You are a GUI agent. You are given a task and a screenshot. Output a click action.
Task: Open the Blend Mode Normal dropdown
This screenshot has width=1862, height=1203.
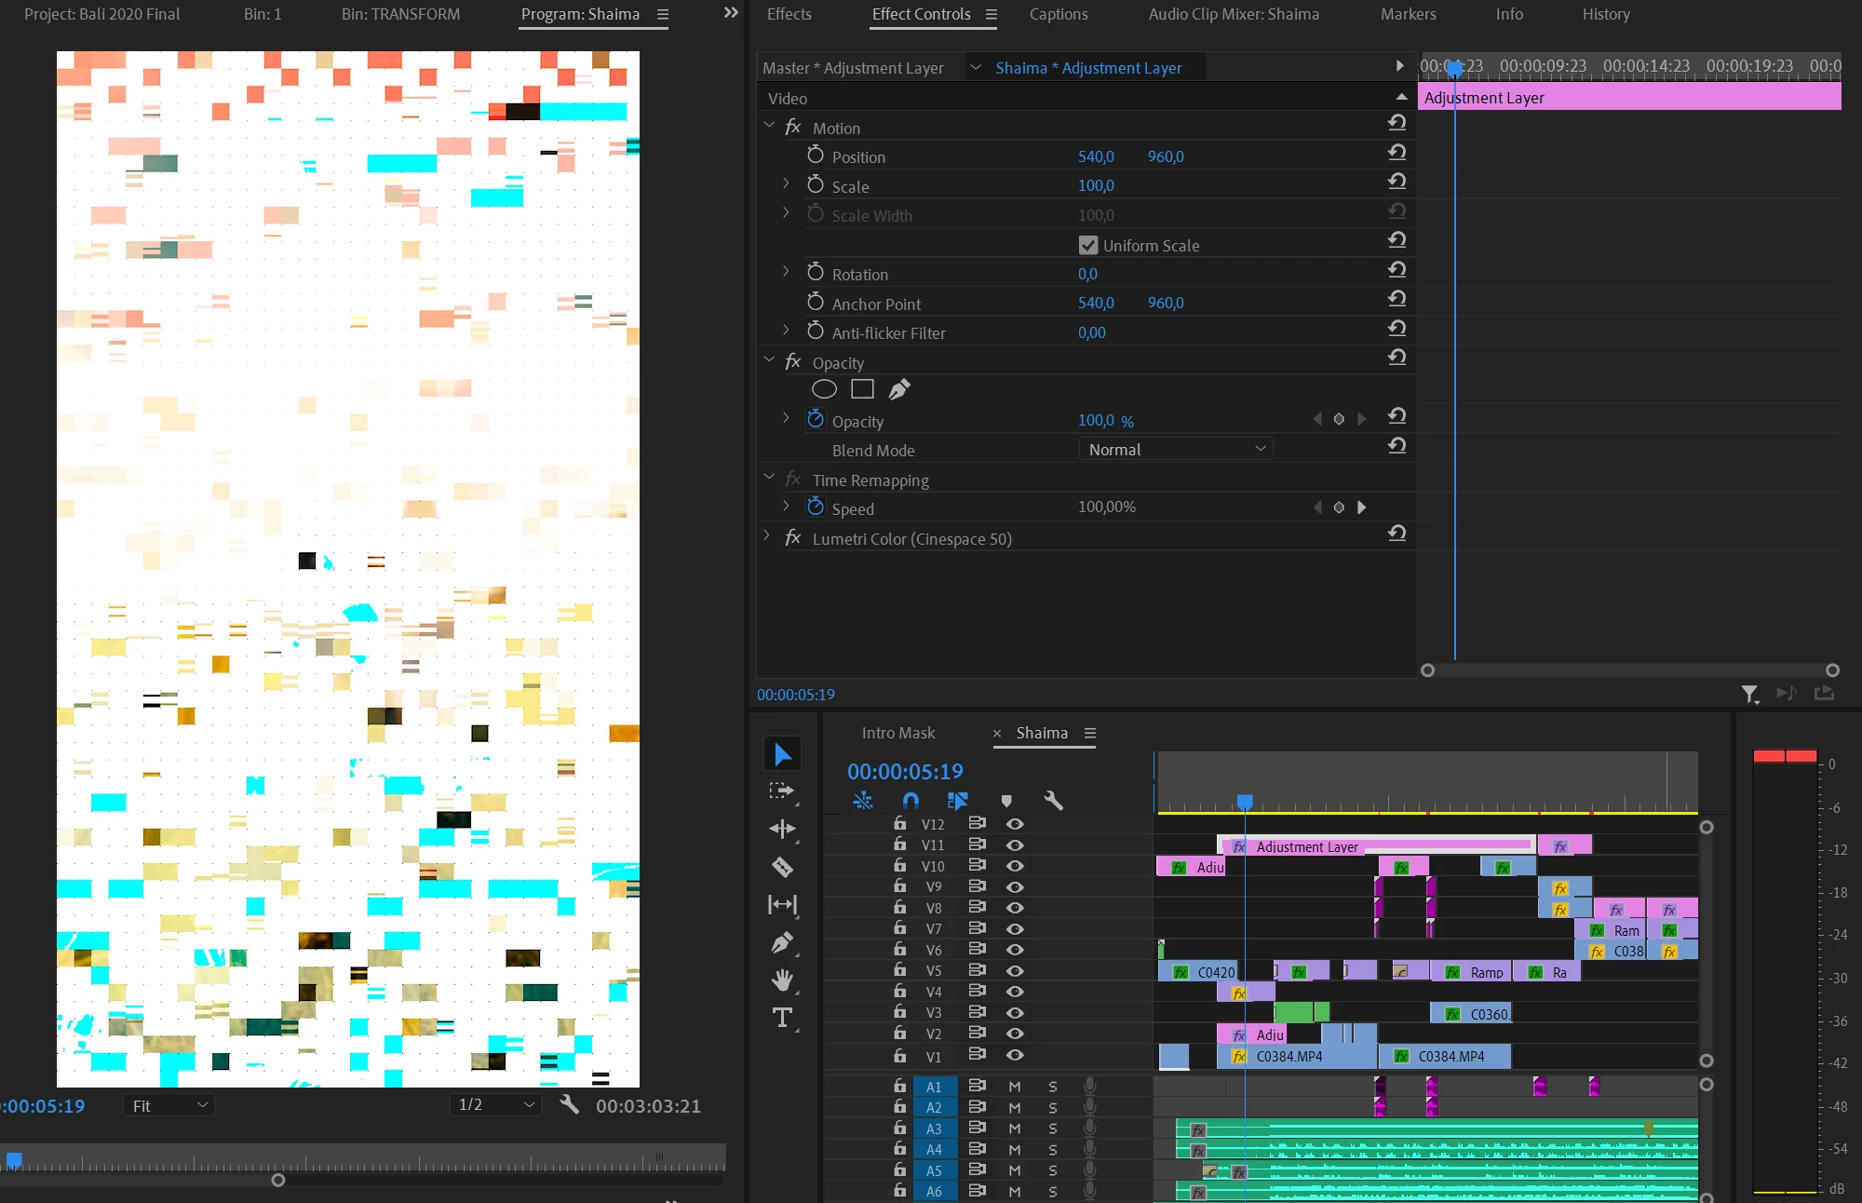[1176, 450]
